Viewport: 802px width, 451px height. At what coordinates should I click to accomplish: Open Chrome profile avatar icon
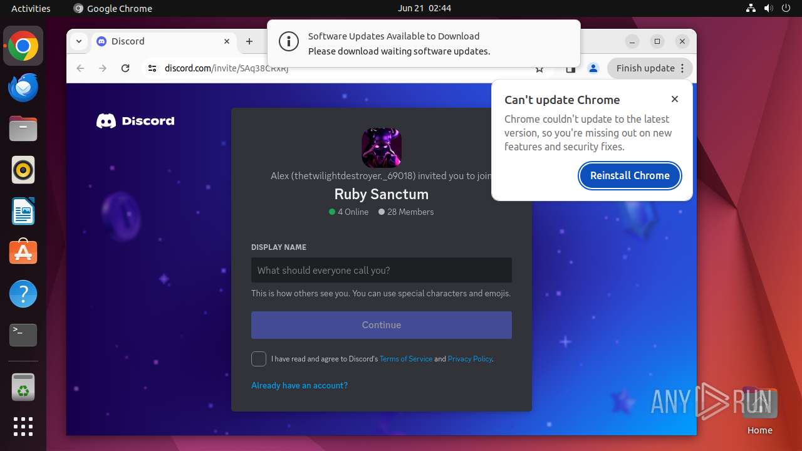(593, 68)
